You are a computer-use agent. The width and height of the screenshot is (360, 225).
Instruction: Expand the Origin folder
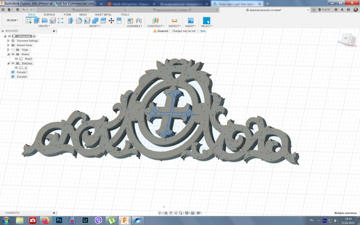(x=8, y=50)
